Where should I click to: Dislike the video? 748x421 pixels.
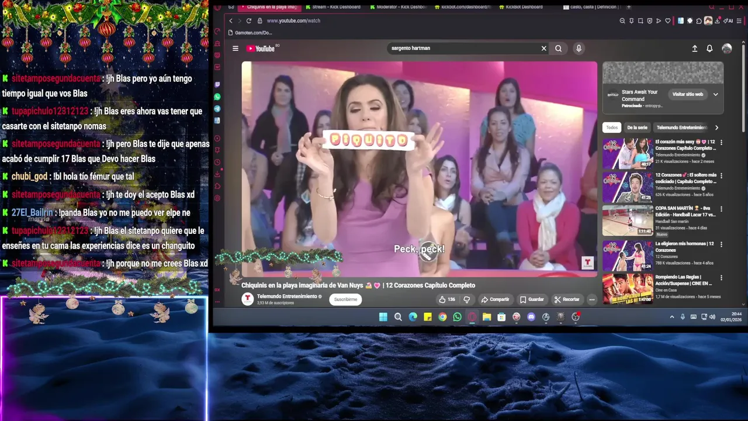coord(466,299)
